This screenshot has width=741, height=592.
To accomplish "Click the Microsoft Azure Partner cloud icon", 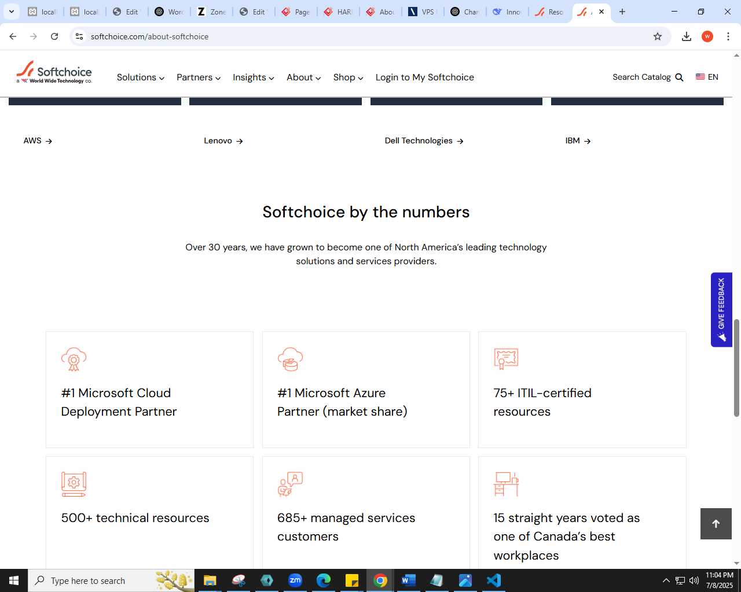I will [290, 359].
